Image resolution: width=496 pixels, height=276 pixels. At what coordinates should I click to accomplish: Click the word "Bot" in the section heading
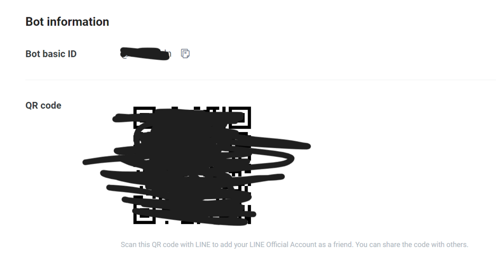35,21
